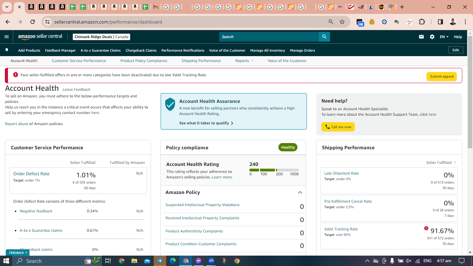473x266 pixels.
Task: Switch to the Shipping Performance tab
Action: [x=201, y=61]
